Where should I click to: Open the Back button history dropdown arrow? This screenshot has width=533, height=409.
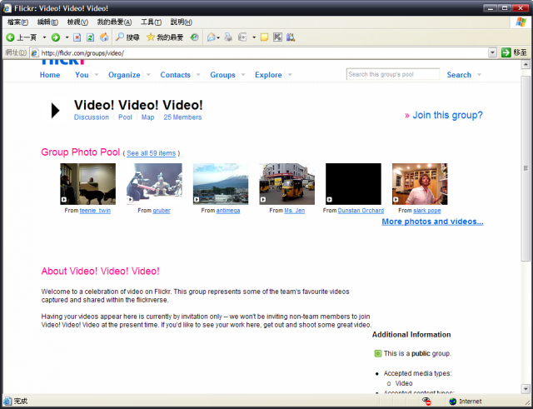(44, 37)
